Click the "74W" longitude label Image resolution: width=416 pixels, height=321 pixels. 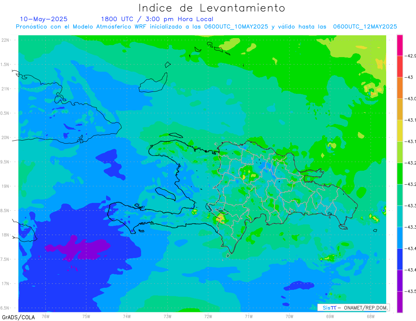pos(127,316)
